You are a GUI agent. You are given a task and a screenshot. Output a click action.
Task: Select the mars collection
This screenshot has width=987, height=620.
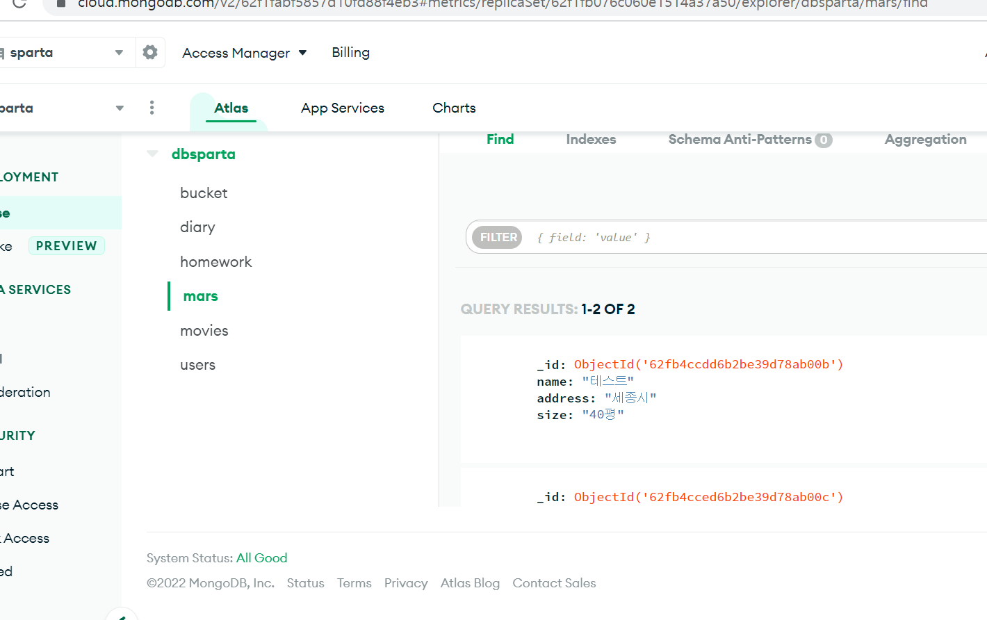pos(201,296)
